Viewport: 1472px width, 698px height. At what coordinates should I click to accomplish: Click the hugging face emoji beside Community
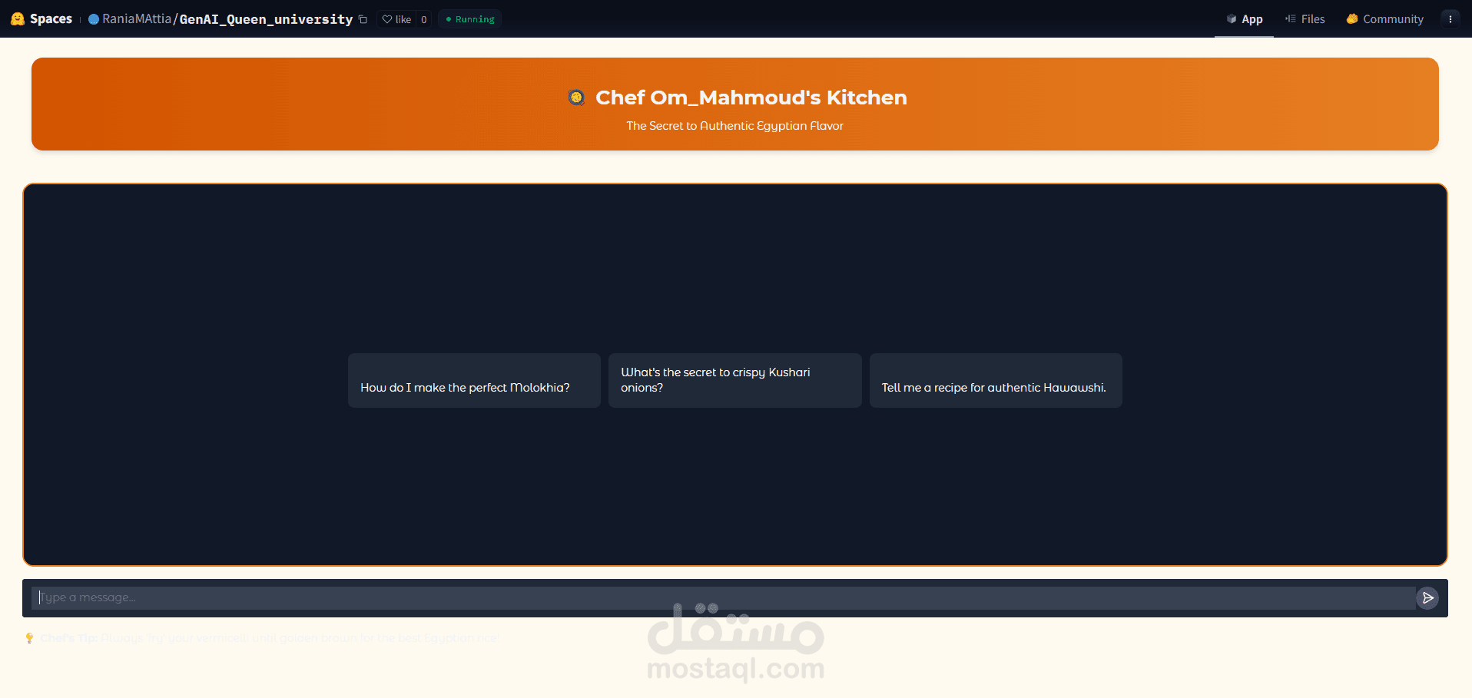[x=1351, y=18]
